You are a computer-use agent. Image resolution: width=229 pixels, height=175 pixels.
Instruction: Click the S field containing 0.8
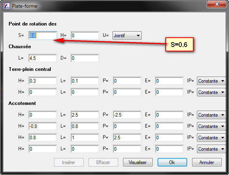[43, 36]
